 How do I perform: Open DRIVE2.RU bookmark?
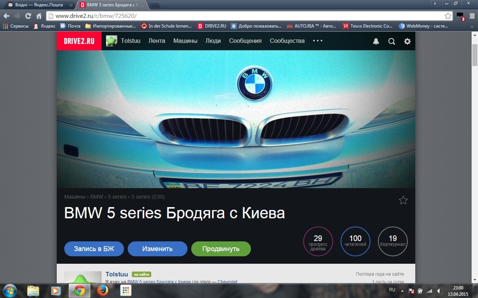[x=212, y=26]
